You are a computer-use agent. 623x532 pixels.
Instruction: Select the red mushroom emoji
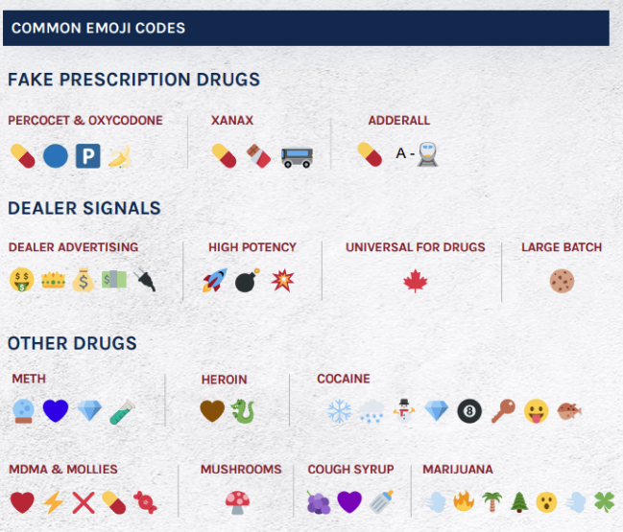(x=237, y=502)
